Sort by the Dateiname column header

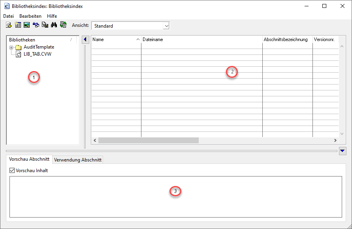pos(201,39)
